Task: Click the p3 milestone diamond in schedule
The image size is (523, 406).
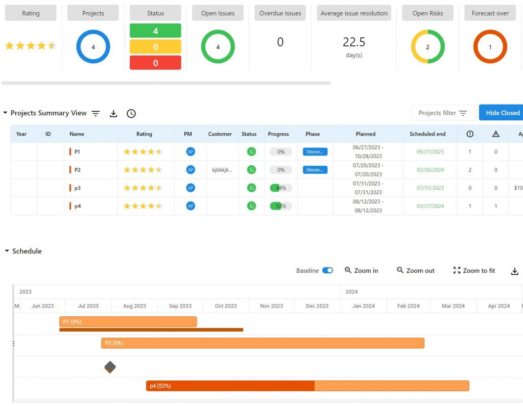Action: (110, 367)
